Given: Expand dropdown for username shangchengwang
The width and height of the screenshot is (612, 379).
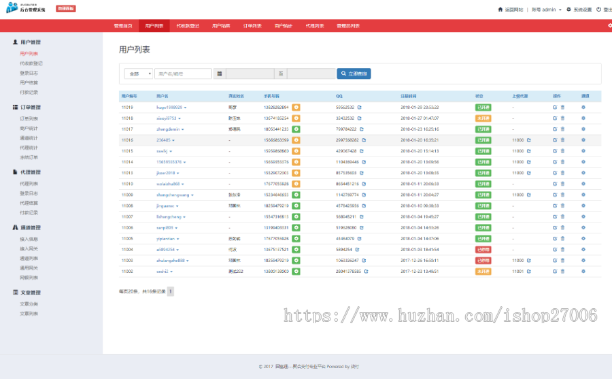Looking at the screenshot, I should coord(192,195).
